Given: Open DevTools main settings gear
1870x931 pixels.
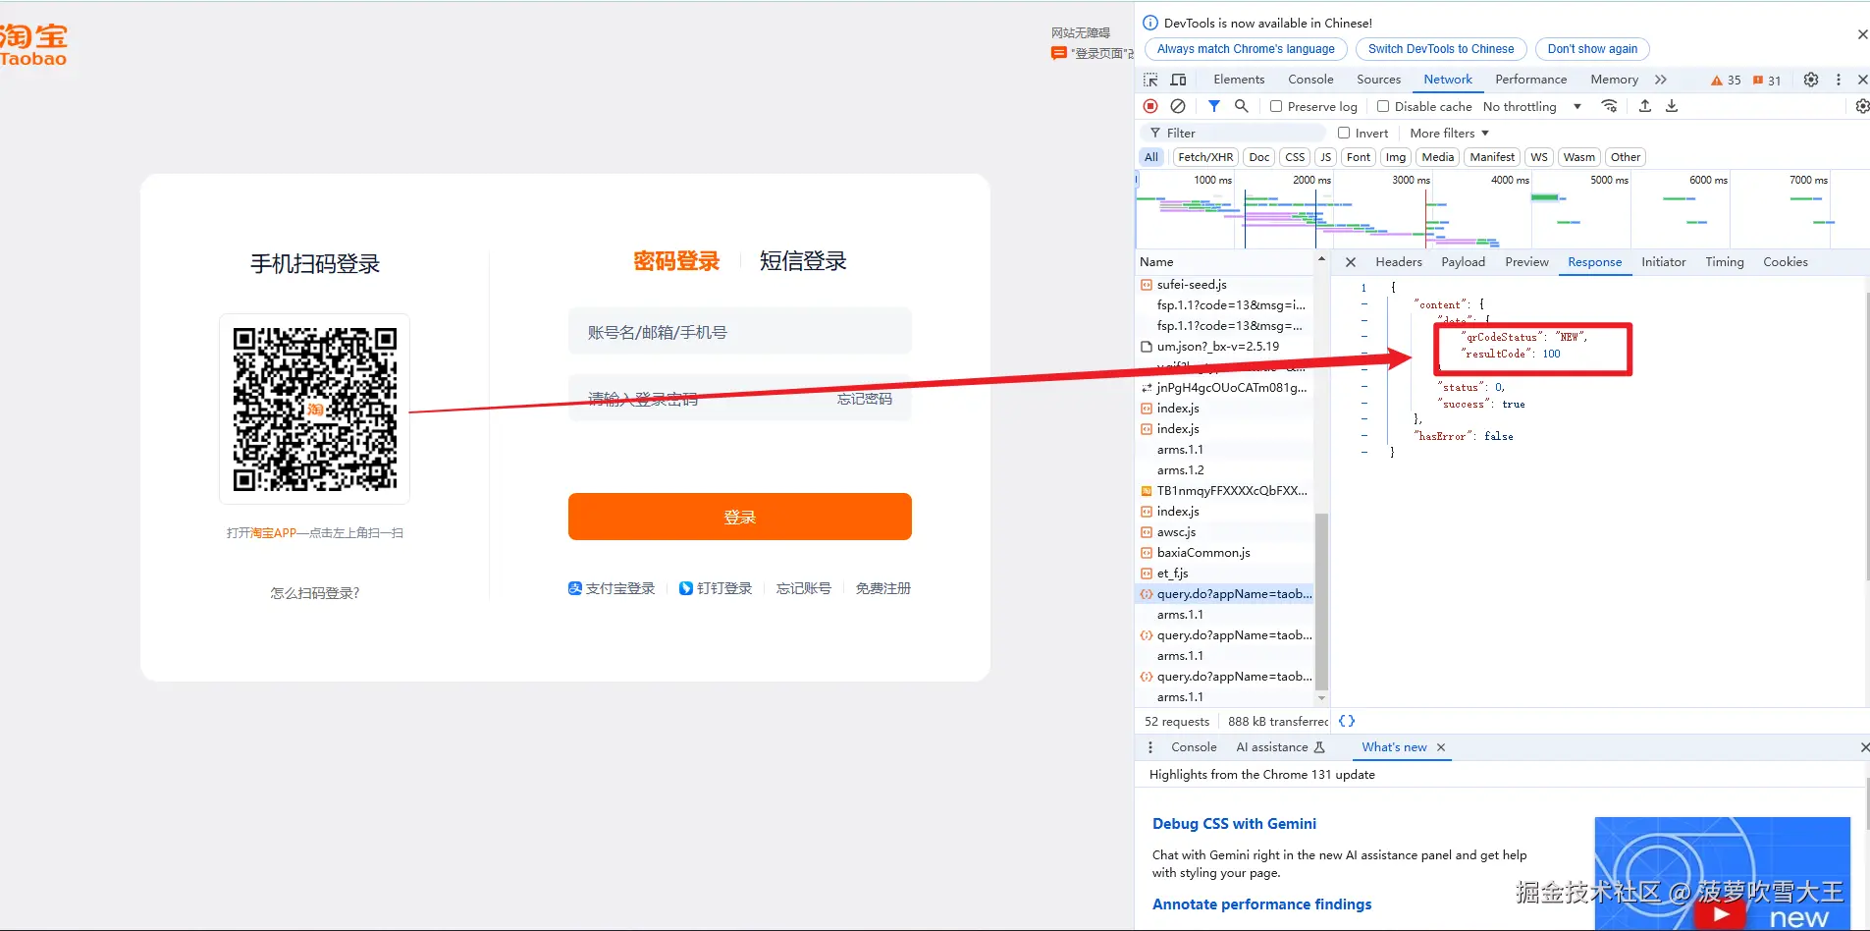Looking at the screenshot, I should pos(1811,80).
